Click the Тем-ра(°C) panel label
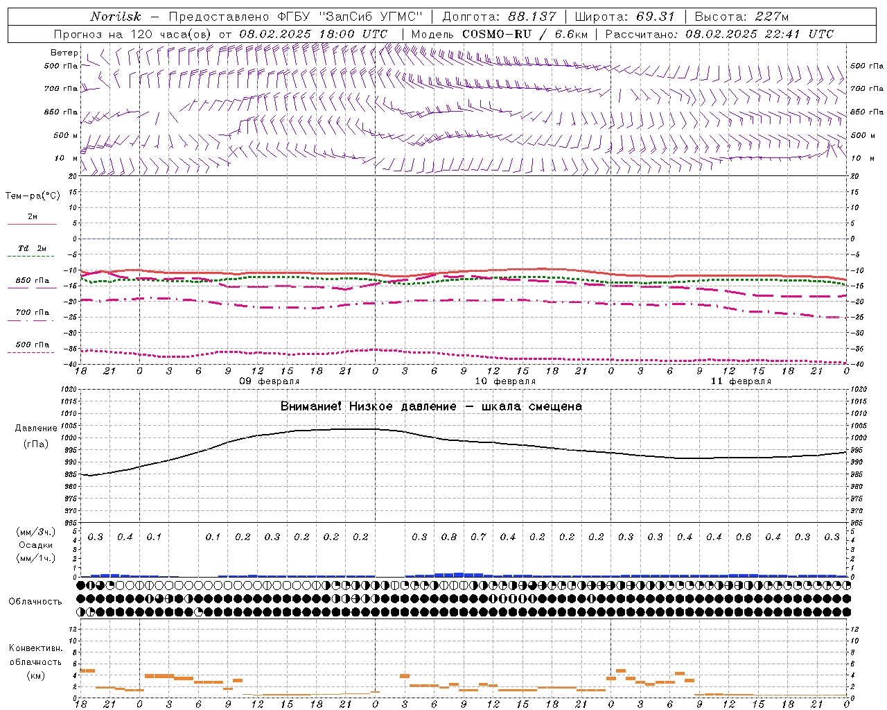Viewport: 887px width, 710px height. click(x=33, y=196)
